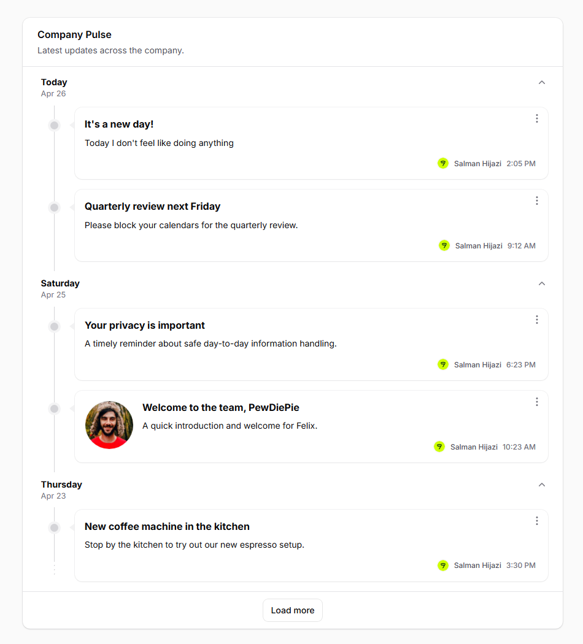Open the options menu on "Your privacy is important"
The height and width of the screenshot is (644, 583).
click(537, 320)
